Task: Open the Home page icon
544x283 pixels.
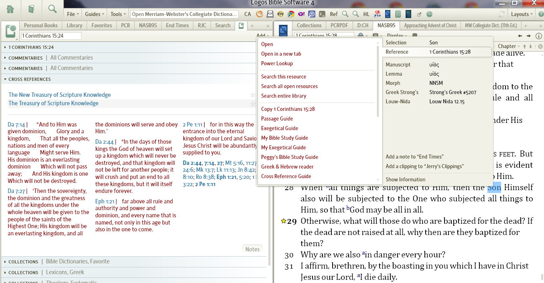Action: pyautogui.click(x=10, y=9)
